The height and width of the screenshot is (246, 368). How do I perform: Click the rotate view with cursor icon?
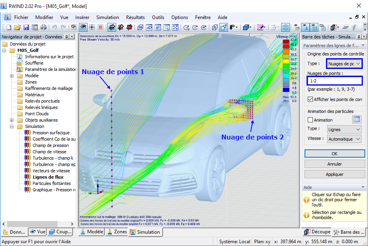point(186,27)
